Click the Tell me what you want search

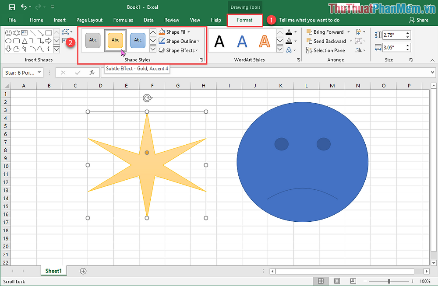(309, 20)
